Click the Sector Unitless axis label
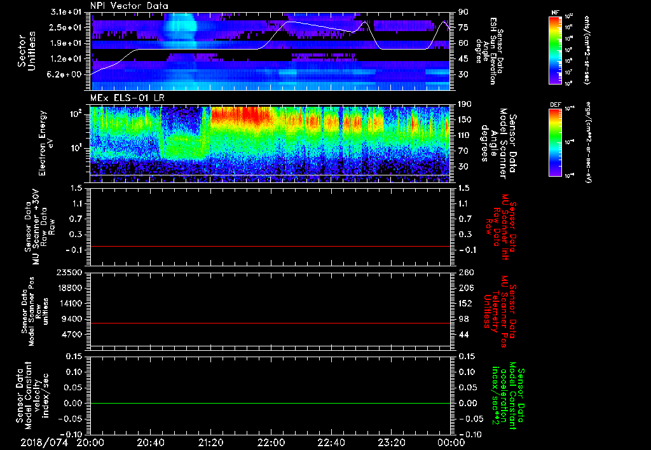 25,51
